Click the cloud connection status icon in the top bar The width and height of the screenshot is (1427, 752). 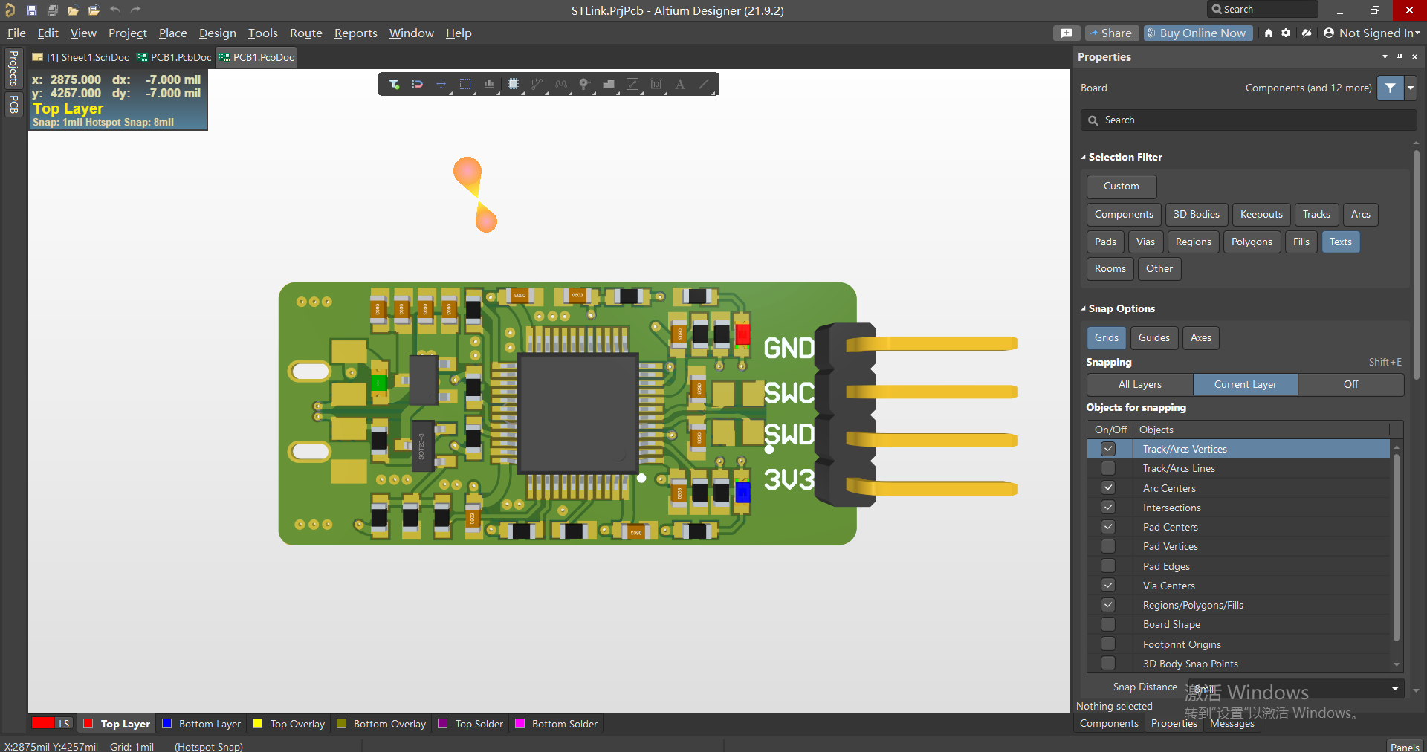1307,33
